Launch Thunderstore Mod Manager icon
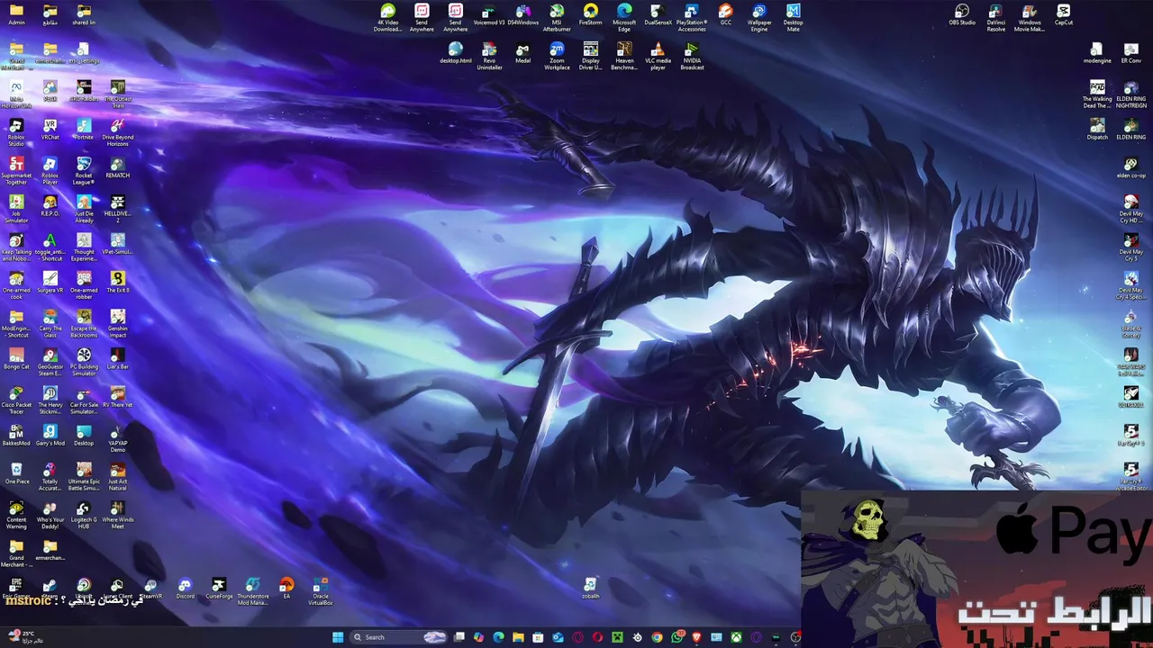1153x648 pixels. point(252,592)
